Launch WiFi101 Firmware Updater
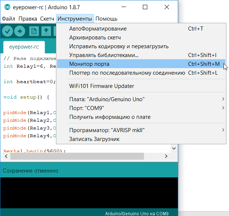Viewport: 229px width, 216px height. pyautogui.click(x=141, y=86)
